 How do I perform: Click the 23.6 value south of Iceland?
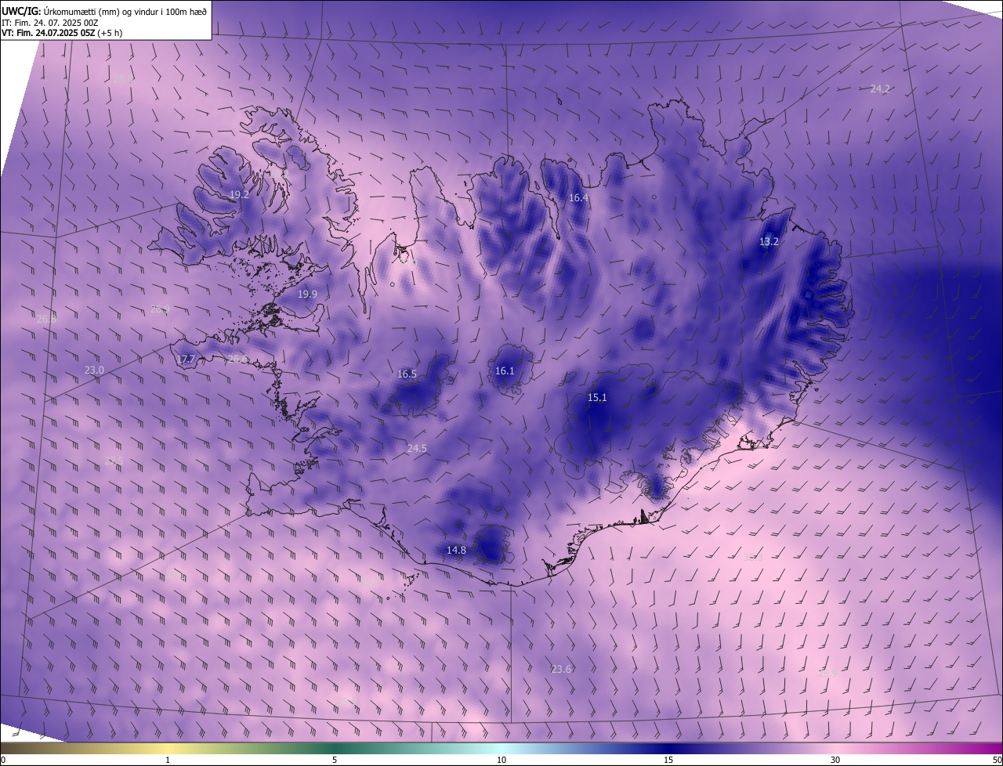point(561,670)
